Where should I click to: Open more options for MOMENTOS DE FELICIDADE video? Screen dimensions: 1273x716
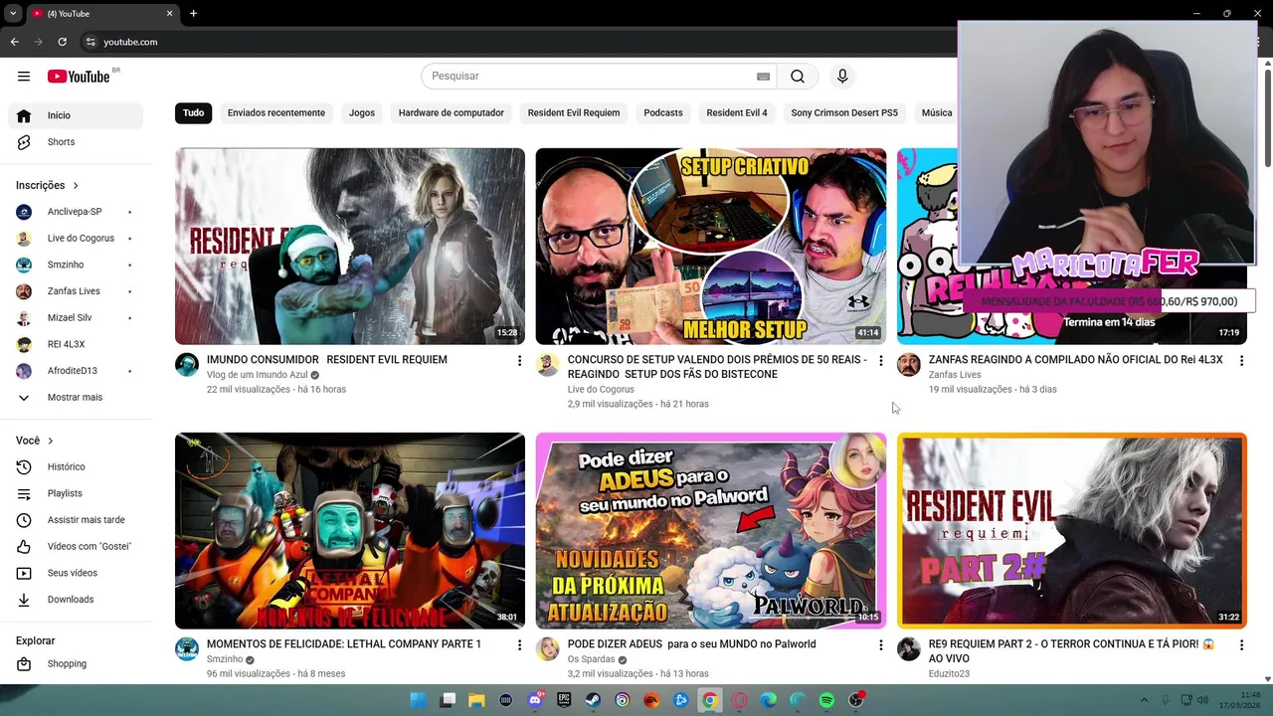pos(519,645)
